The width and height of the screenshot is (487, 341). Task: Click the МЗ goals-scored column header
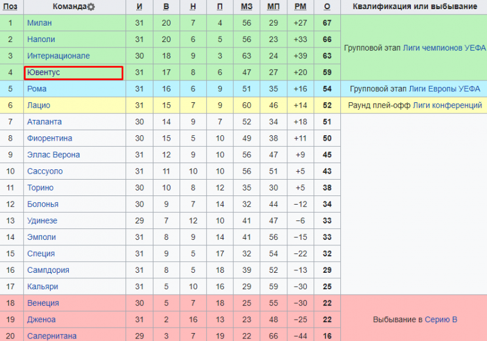(x=247, y=7)
